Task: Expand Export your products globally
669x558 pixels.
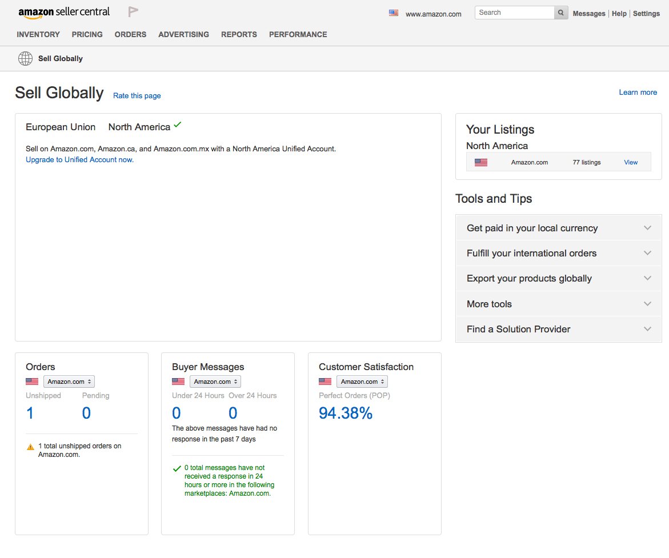Action: pyautogui.click(x=559, y=278)
